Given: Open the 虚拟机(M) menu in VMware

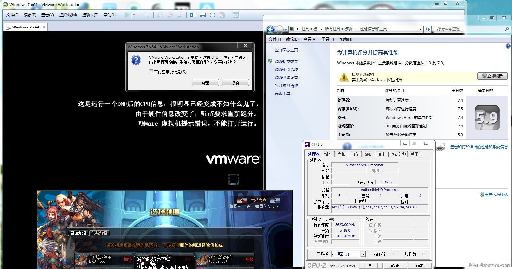Looking at the screenshot, I should (x=68, y=15).
